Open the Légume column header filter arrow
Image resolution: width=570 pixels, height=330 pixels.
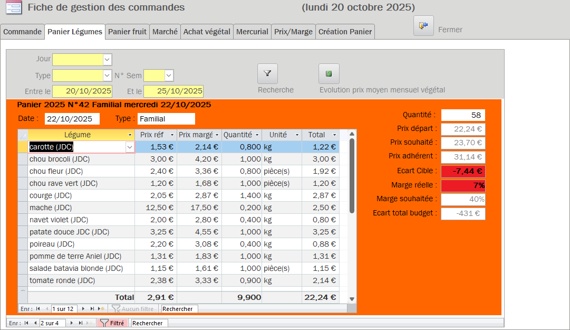(x=129, y=135)
